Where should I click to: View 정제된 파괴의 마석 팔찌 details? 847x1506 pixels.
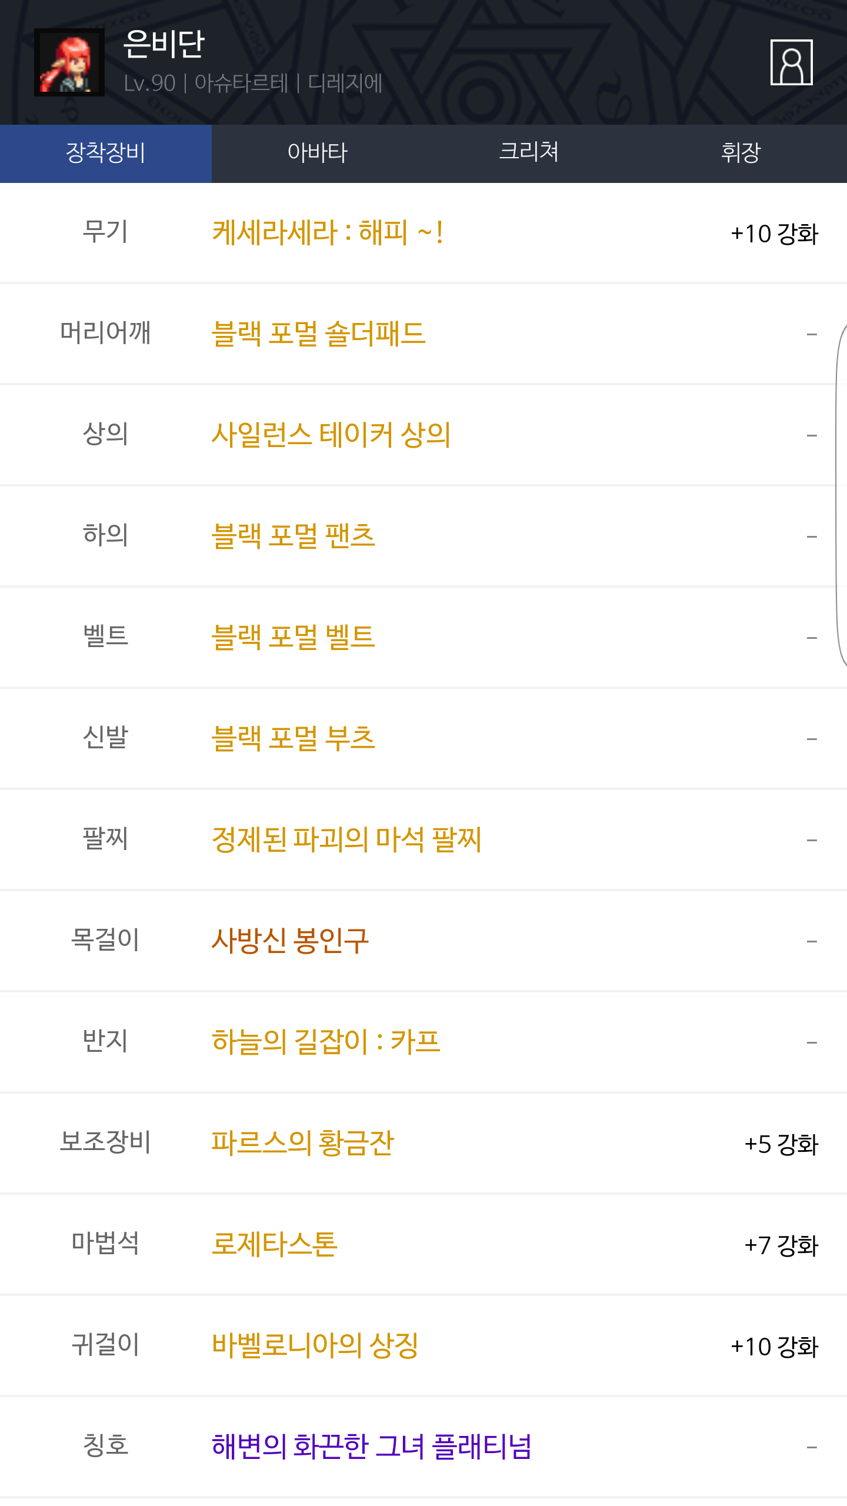click(346, 839)
